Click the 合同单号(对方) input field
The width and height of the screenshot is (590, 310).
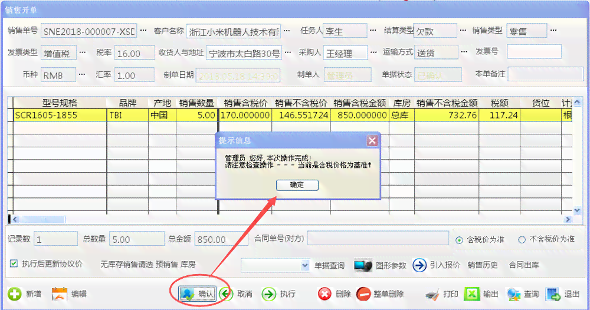click(x=378, y=238)
